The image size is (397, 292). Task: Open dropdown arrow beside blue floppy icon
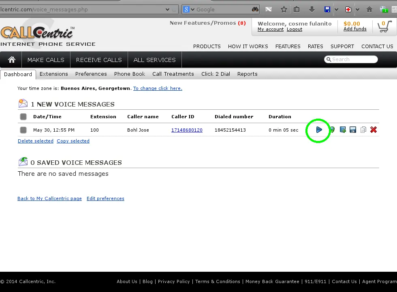pyautogui.click(x=337, y=10)
